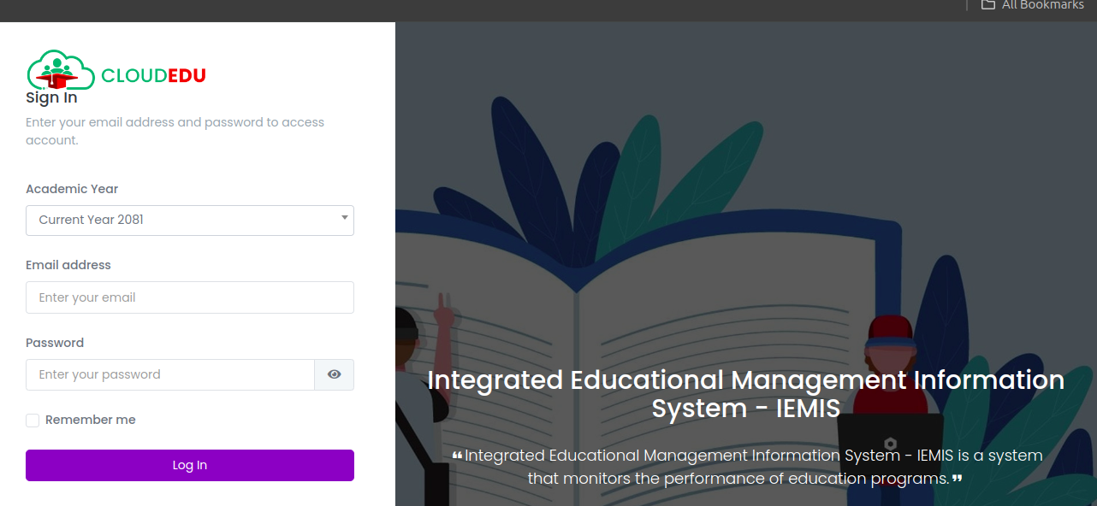Open the Current Year 2081 combo box
The image size is (1097, 506).
coord(189,220)
